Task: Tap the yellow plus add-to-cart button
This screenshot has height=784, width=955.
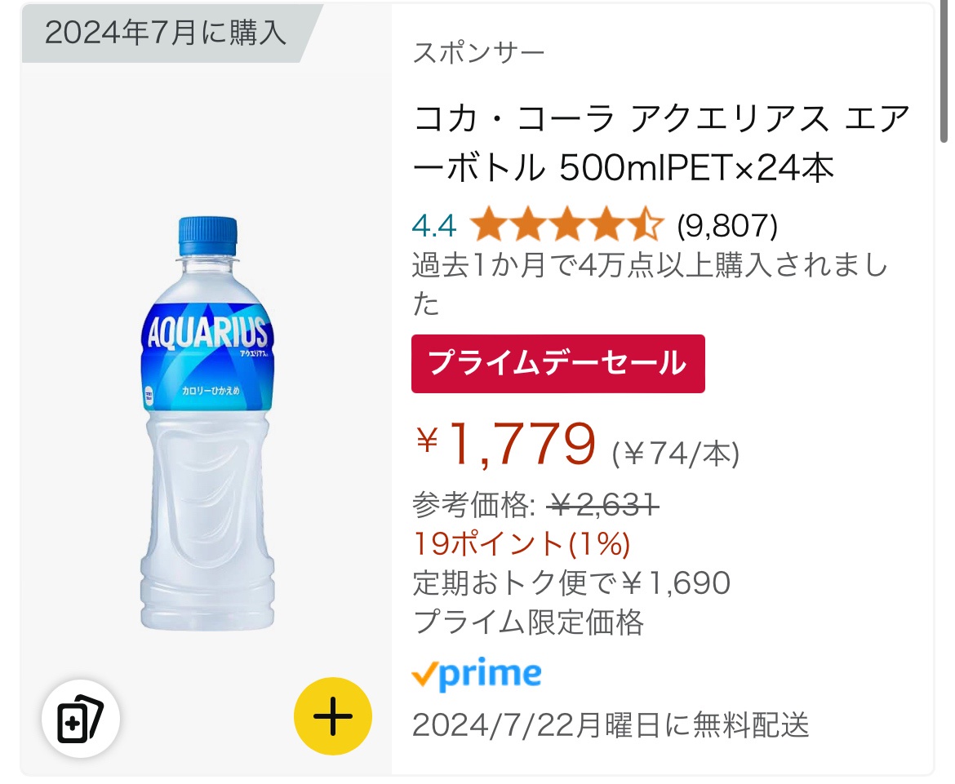Action: click(333, 716)
